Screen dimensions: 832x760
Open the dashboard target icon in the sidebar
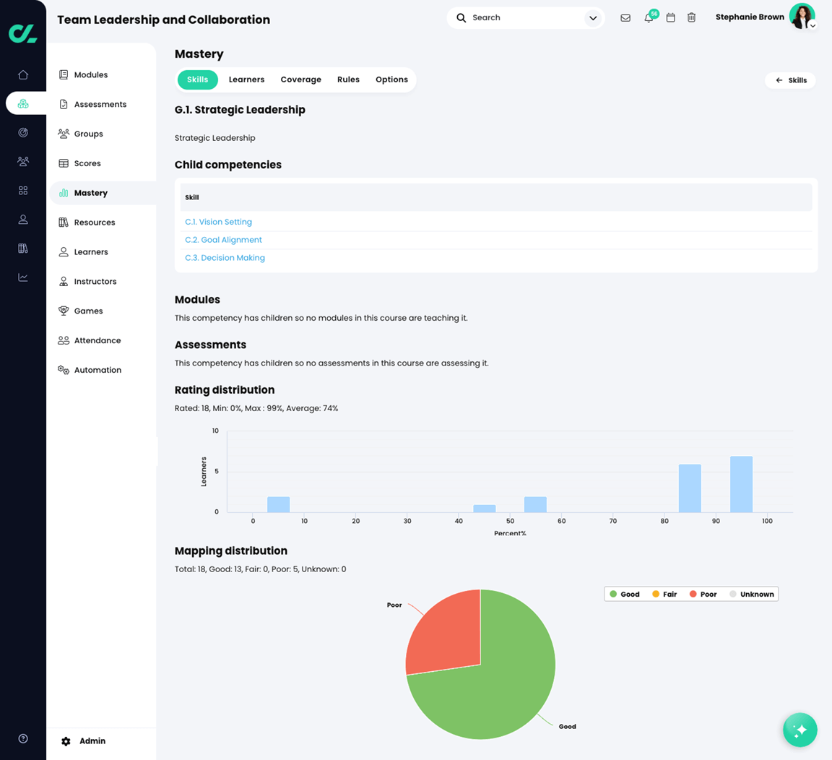coord(22,132)
